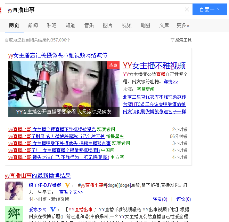Open the 南方网 镜头对准自己 result

tap(59, 157)
